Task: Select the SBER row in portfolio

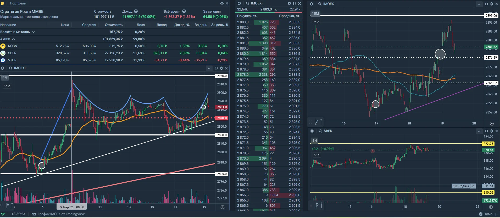Action: 114,53
